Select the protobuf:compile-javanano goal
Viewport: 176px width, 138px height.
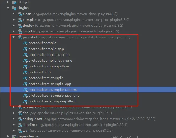tap(50, 61)
